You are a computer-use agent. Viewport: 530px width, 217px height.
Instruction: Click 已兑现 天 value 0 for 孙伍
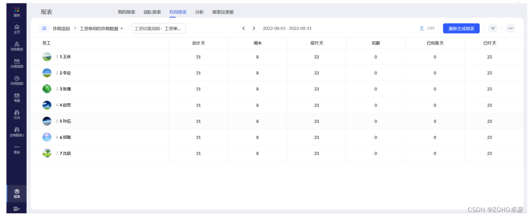tap(435, 121)
